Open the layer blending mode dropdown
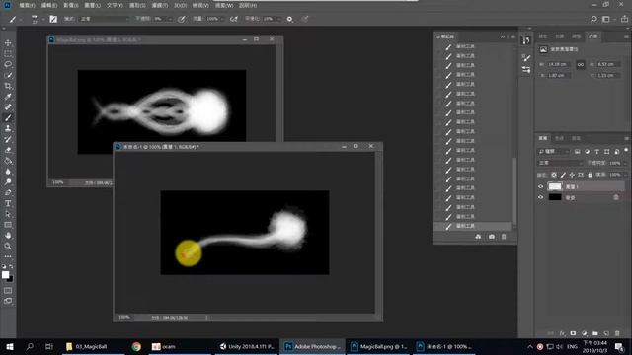The height and width of the screenshot is (355, 632). point(560,163)
